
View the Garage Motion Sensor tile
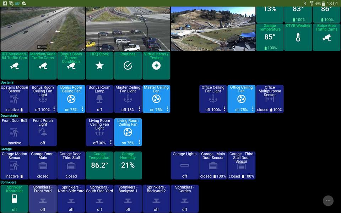pyautogui.click(x=14, y=165)
